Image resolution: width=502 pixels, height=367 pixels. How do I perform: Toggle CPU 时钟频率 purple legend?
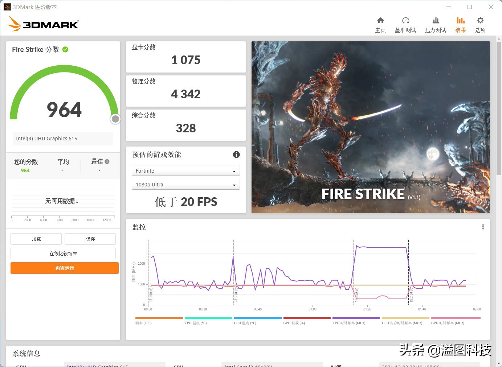(x=356, y=321)
